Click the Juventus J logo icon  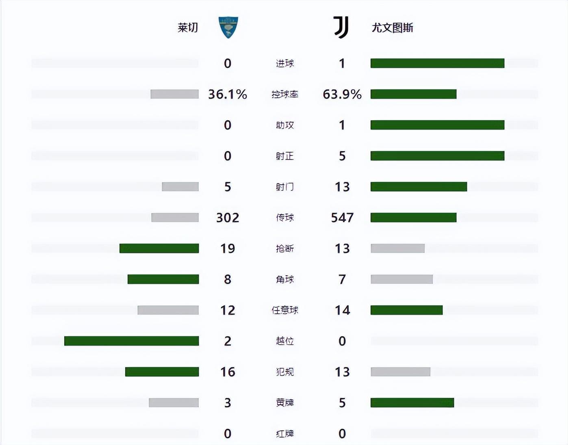click(x=341, y=27)
